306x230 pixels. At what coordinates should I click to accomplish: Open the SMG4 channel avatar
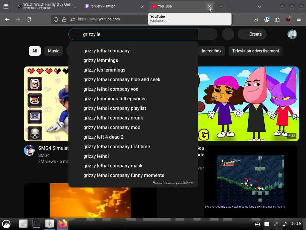coord(29,150)
